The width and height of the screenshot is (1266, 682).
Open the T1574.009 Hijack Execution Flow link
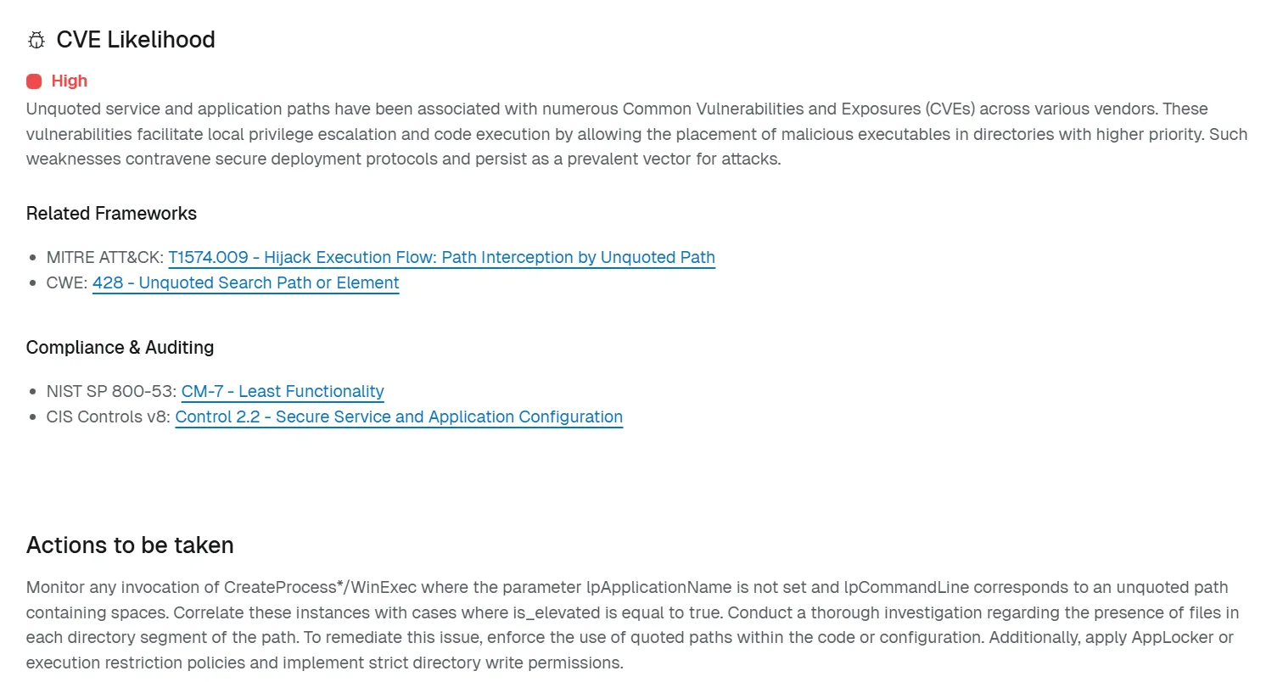441,258
